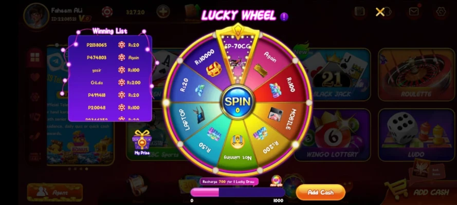Open the Wingo Lottery game tile
457x205 pixels.
tap(332, 135)
